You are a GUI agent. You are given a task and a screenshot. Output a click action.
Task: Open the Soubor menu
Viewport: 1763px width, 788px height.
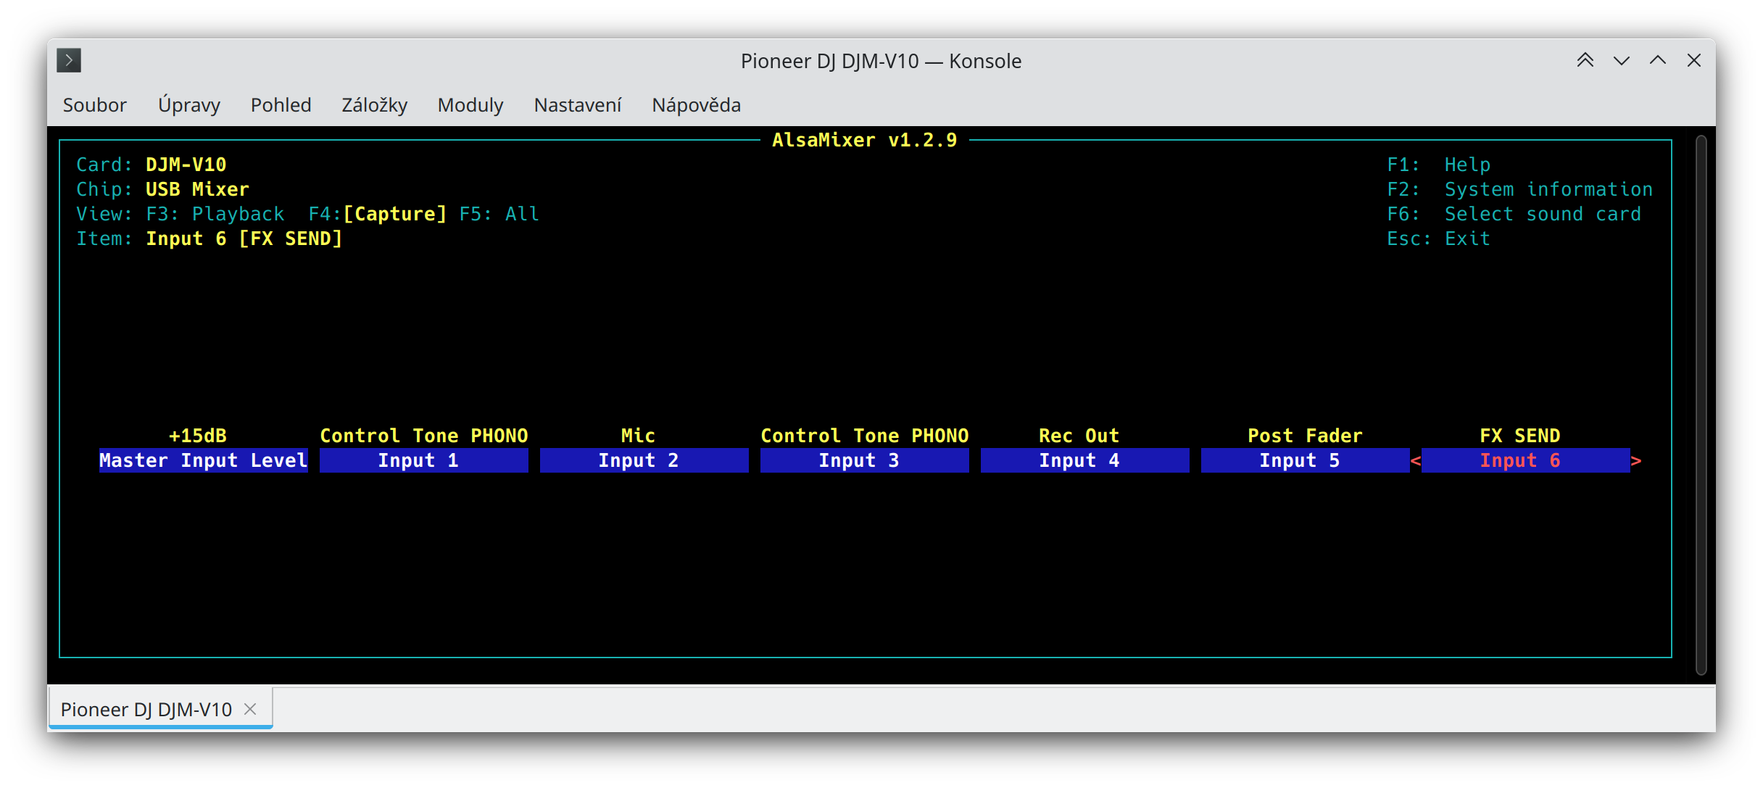click(94, 105)
